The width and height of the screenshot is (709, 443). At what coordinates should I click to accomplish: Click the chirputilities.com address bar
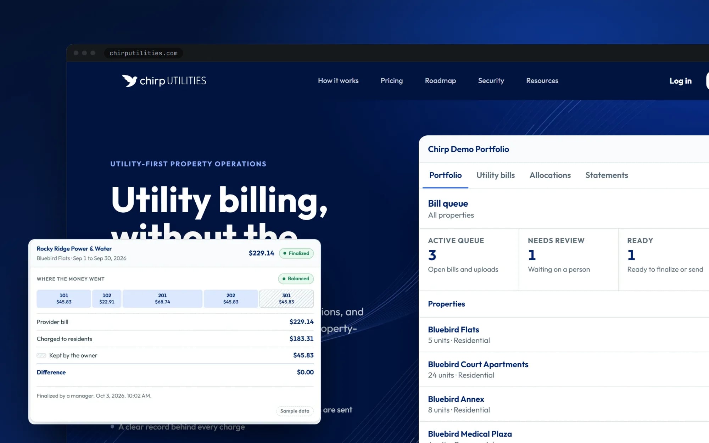coord(144,53)
